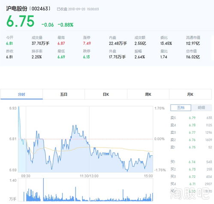Click the 买4 price 6.71

pyautogui.click(x=193, y=184)
